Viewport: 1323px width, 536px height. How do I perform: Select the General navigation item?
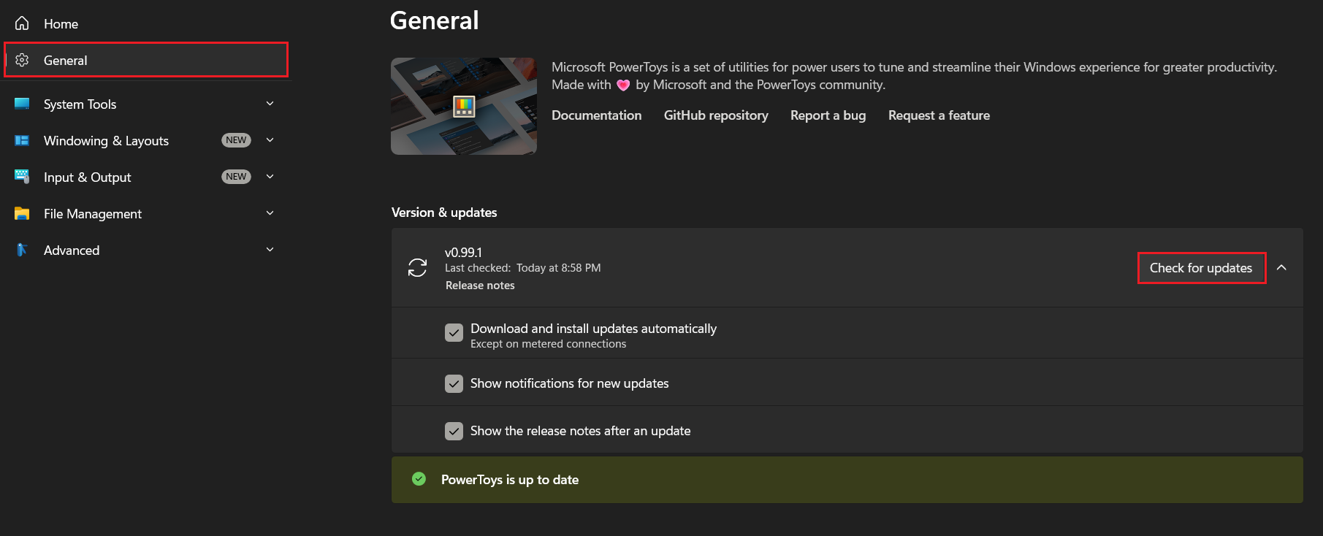point(146,60)
